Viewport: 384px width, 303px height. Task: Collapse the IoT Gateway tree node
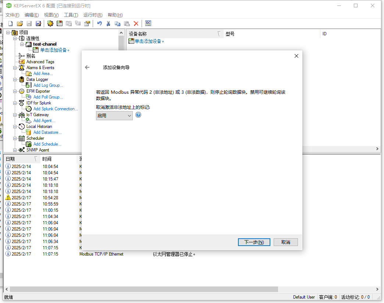(15, 114)
